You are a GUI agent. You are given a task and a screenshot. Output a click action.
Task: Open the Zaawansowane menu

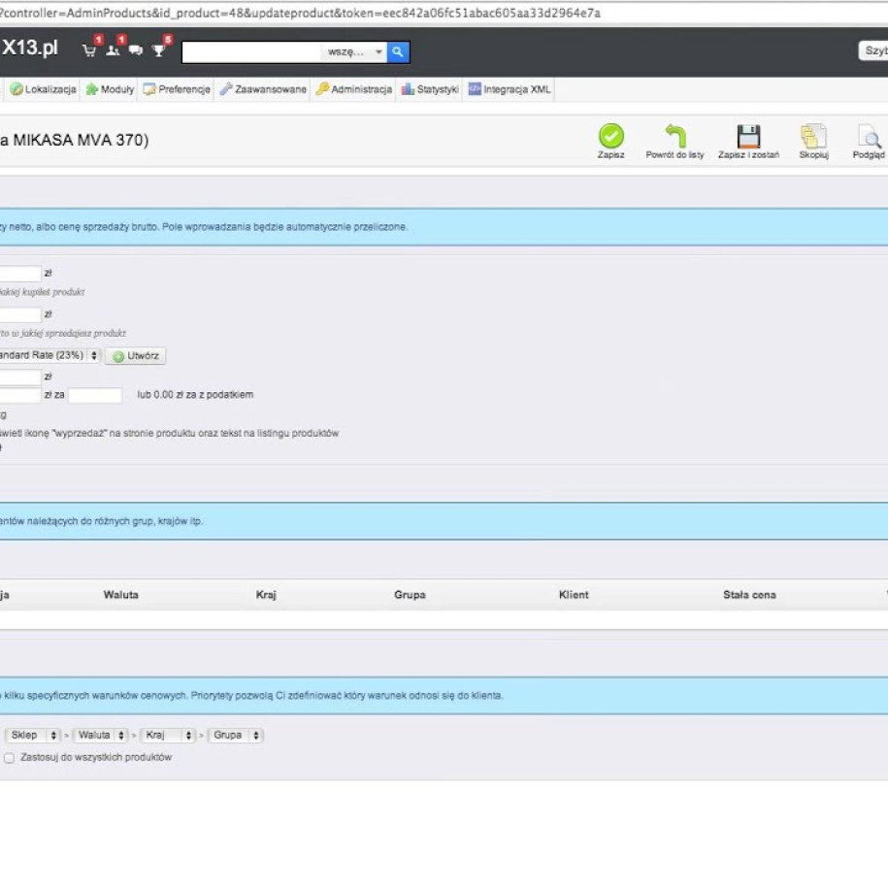263,89
